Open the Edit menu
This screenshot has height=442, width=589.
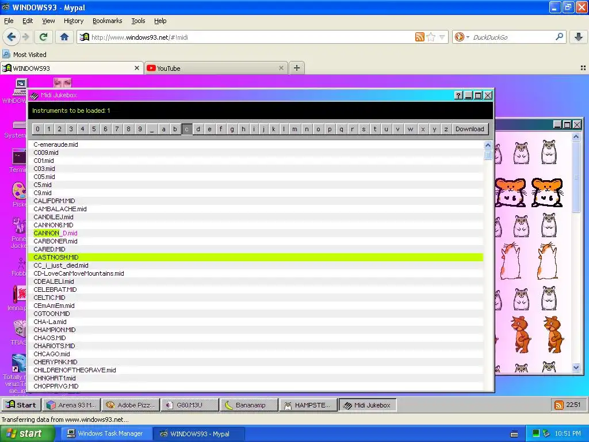click(28, 21)
